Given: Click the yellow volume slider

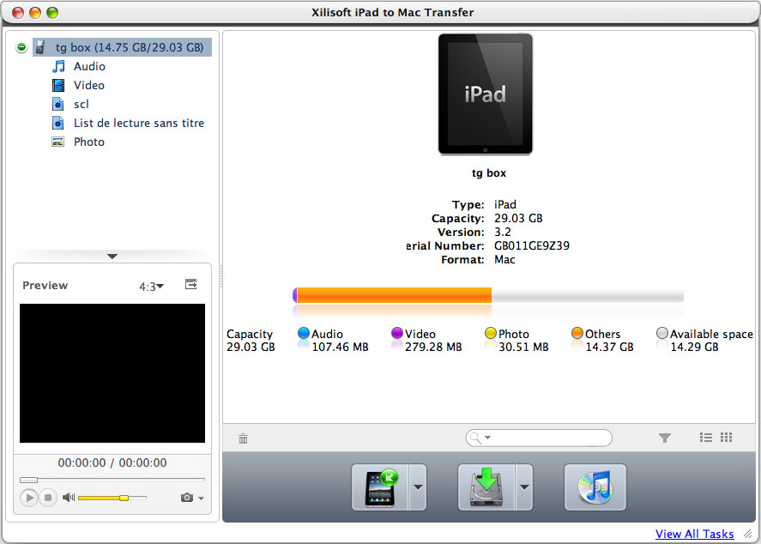Looking at the screenshot, I should [112, 498].
